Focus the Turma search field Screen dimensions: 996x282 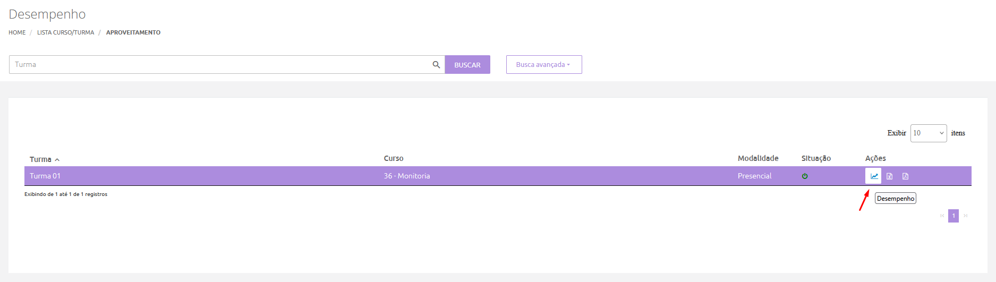pyautogui.click(x=220, y=65)
